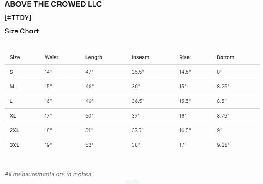Click the 2XL size row label
This screenshot has height=184, width=263.
coord(14,130)
